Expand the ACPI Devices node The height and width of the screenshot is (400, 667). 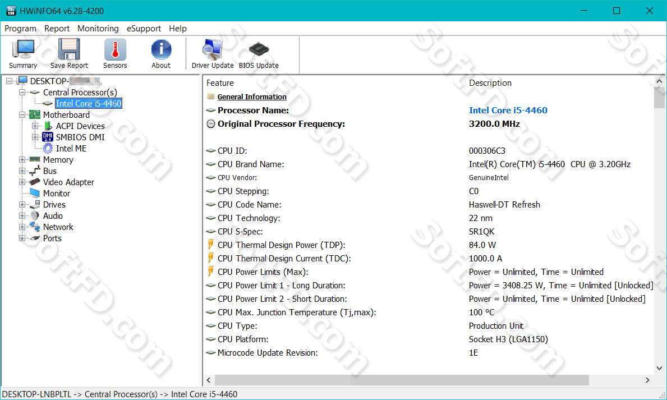35,126
